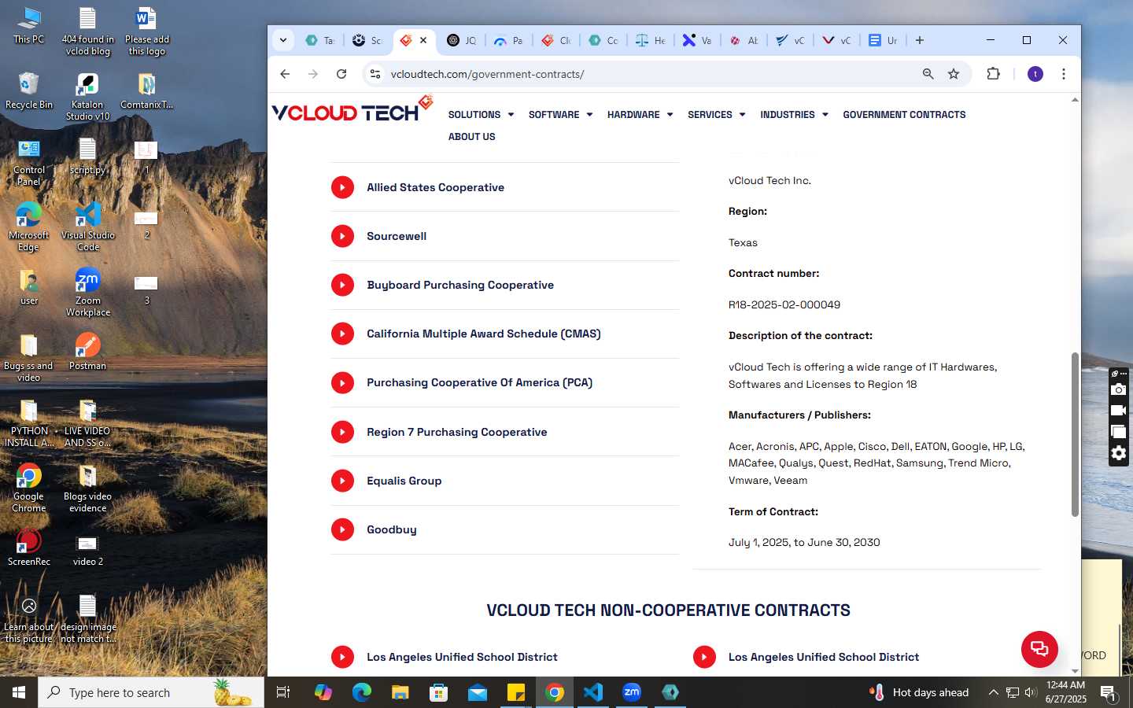Click the ScreenRec video record icon
The image size is (1133, 708).
tap(1119, 411)
